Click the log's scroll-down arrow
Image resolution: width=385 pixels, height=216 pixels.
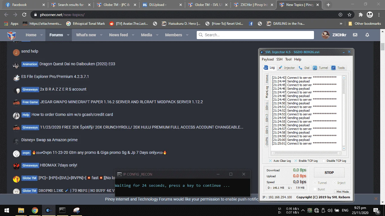coord(344,148)
